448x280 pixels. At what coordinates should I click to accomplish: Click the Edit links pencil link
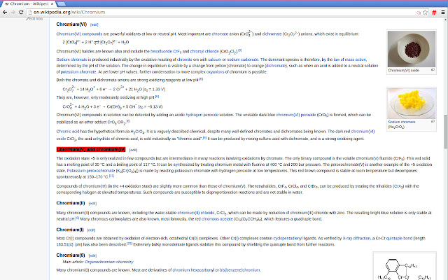(34, 19)
